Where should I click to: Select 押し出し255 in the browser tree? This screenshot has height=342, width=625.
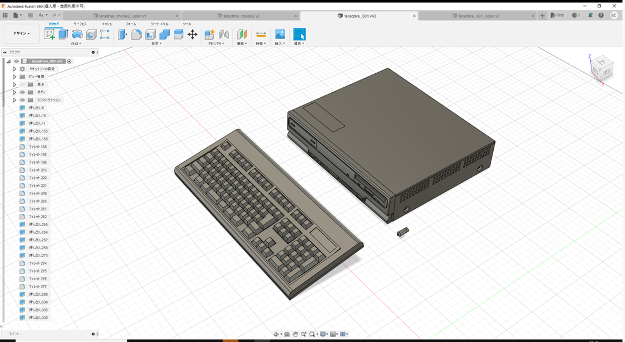pos(38,225)
